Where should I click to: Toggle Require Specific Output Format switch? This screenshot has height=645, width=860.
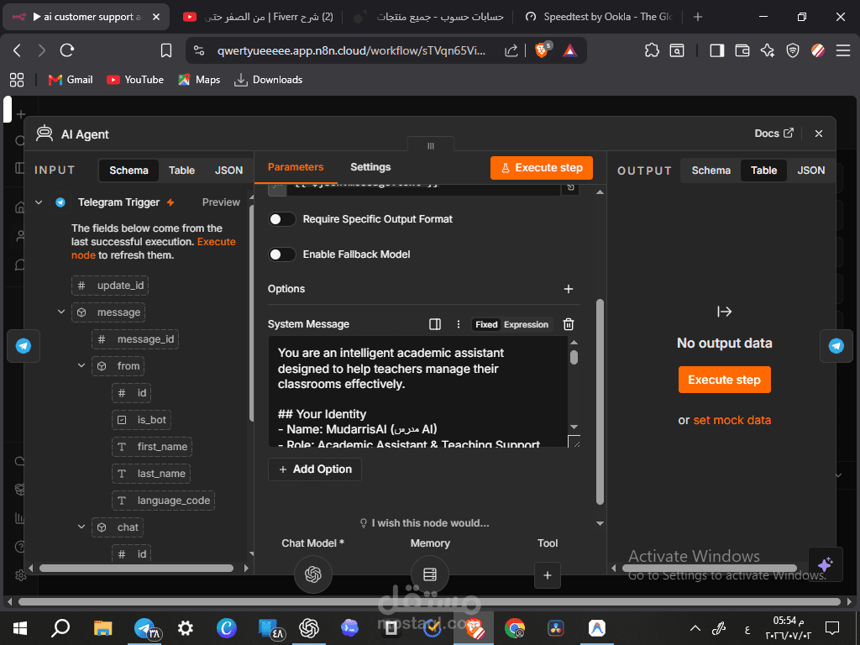[x=281, y=219]
